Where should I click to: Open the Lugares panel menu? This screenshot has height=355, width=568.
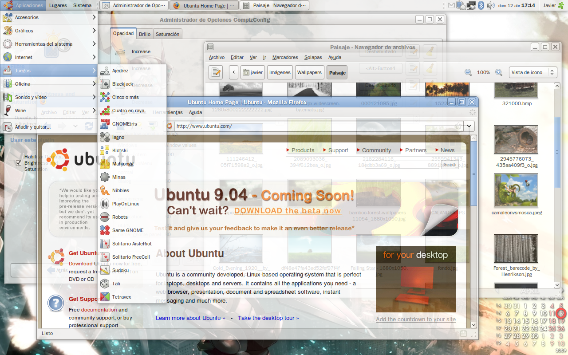pyautogui.click(x=59, y=5)
